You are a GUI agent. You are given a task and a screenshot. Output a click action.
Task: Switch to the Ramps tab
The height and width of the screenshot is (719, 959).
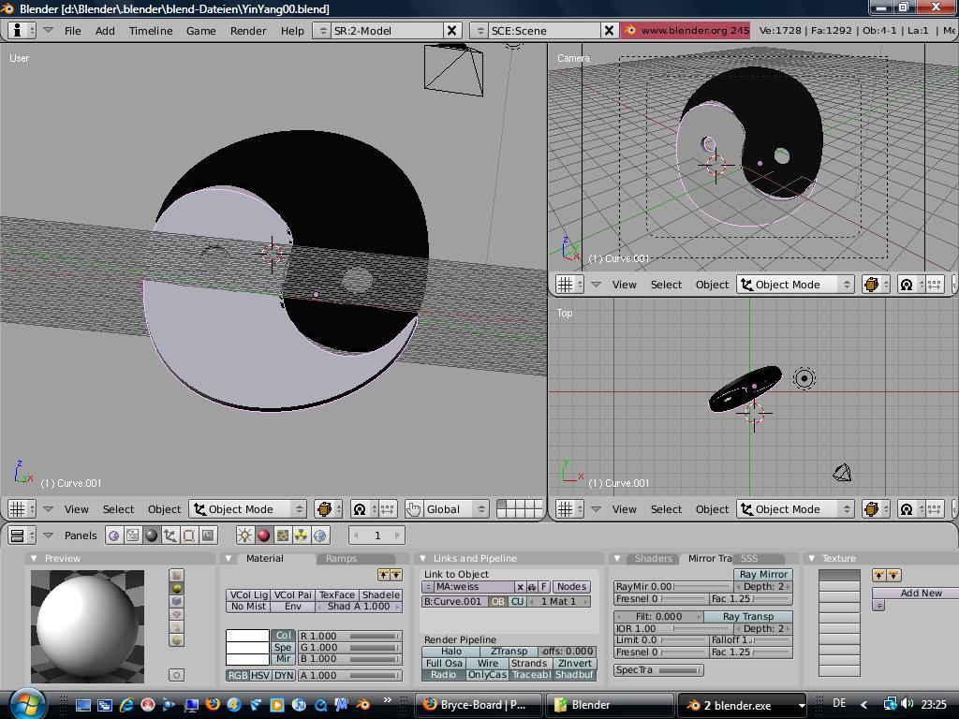pyautogui.click(x=341, y=559)
